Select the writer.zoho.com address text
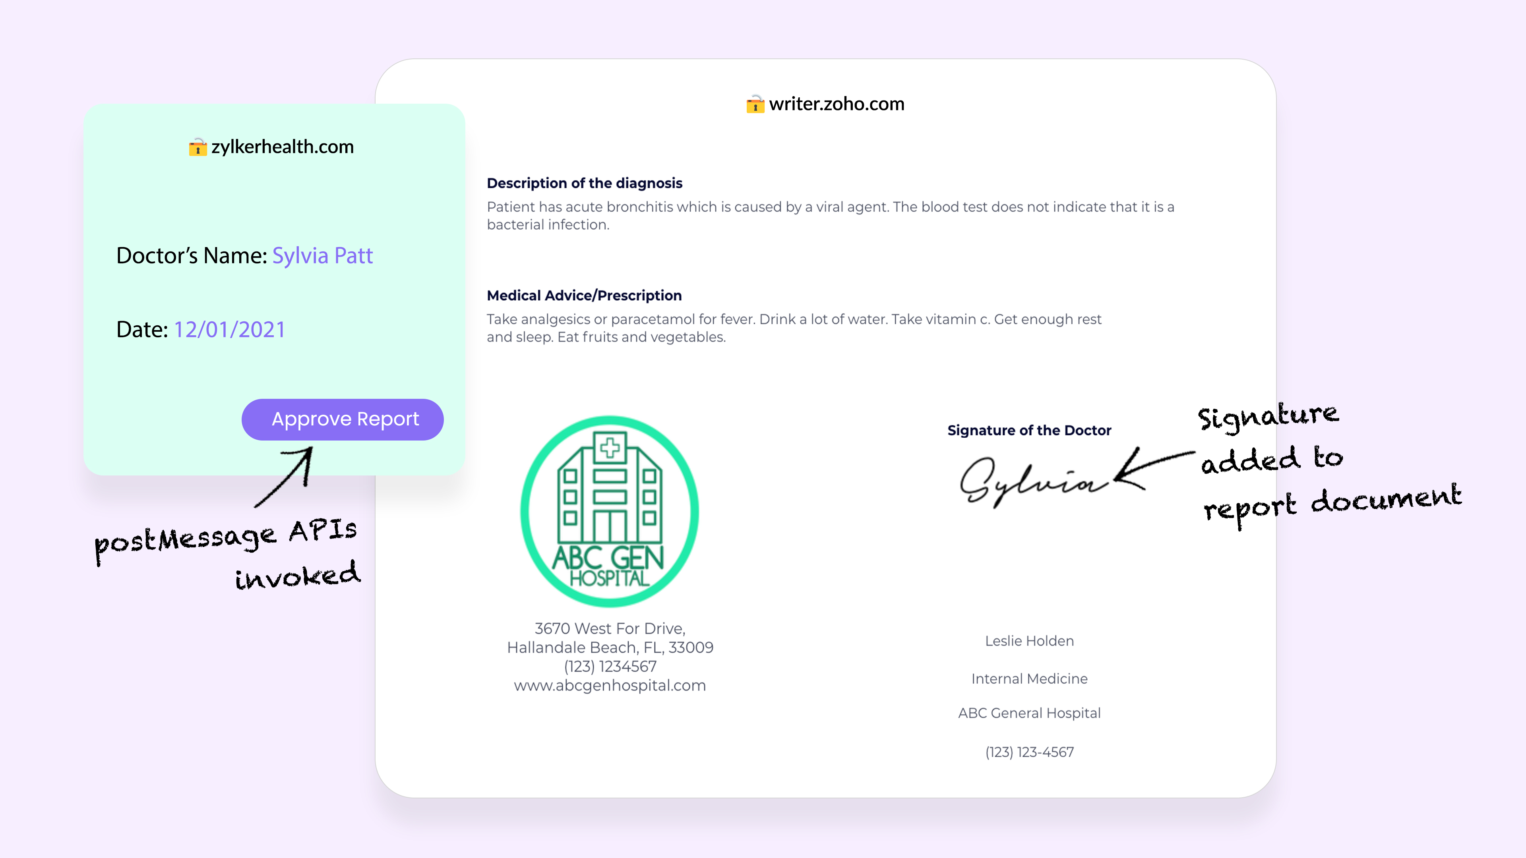This screenshot has height=858, width=1526. tap(837, 104)
